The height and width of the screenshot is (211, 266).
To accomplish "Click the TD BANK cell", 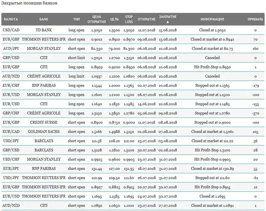I will point(44,30).
